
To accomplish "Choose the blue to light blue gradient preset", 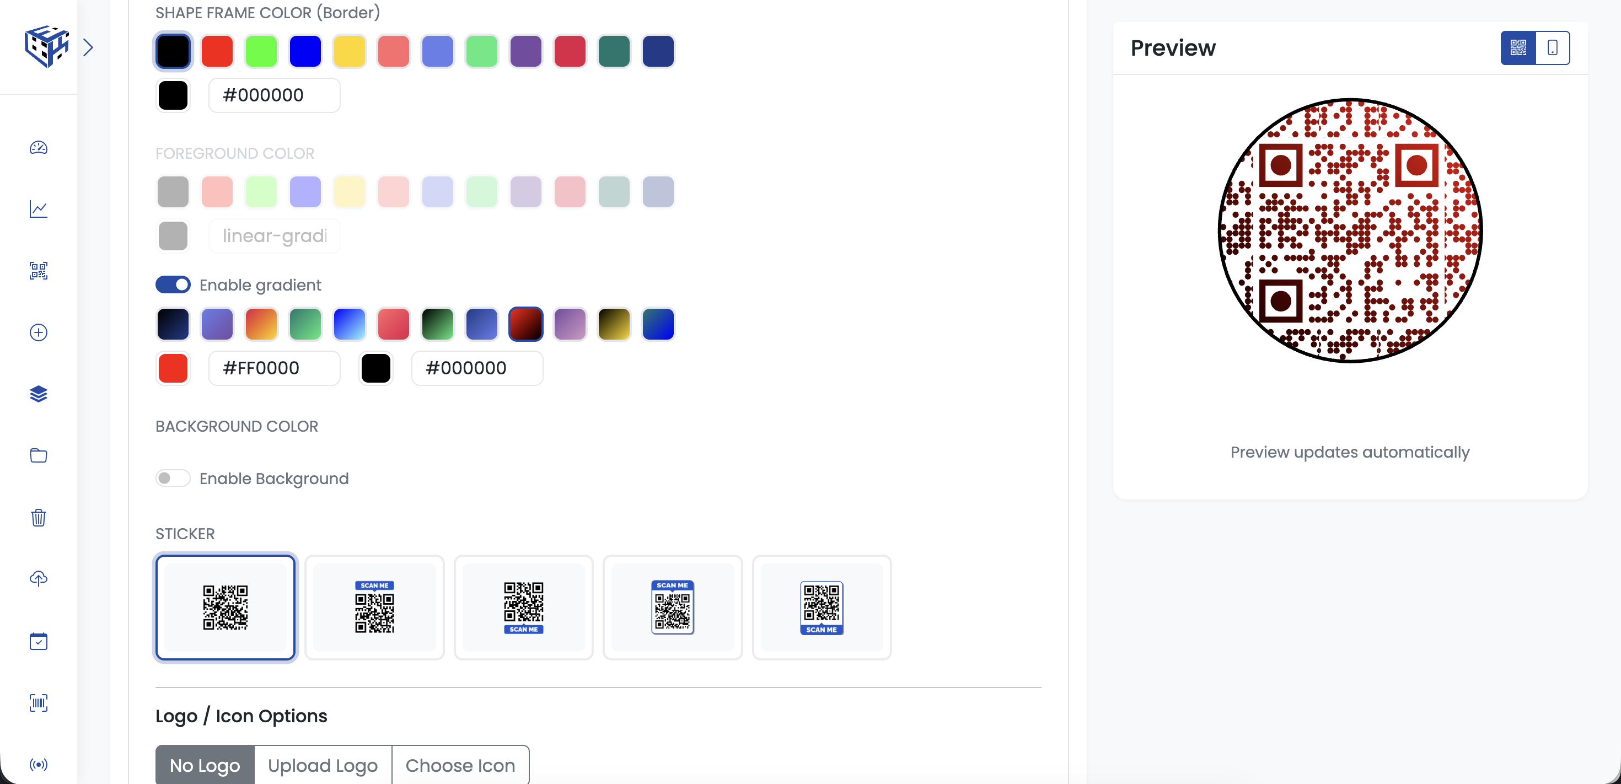I will 349,324.
